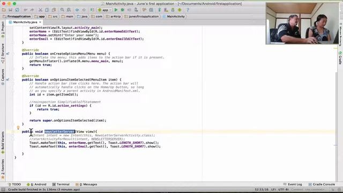Click the green Run play button
Viewport: 343px width, 193px height.
[x=116, y=10]
